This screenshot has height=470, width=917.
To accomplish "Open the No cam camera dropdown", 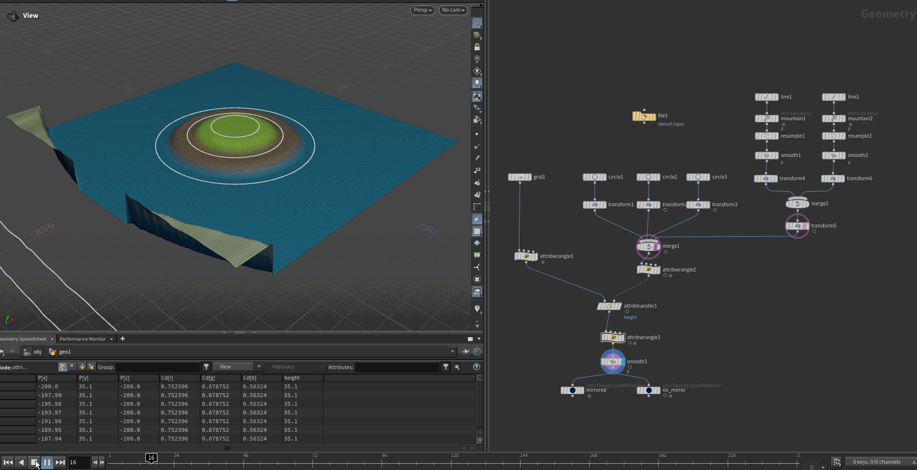I will coord(453,10).
